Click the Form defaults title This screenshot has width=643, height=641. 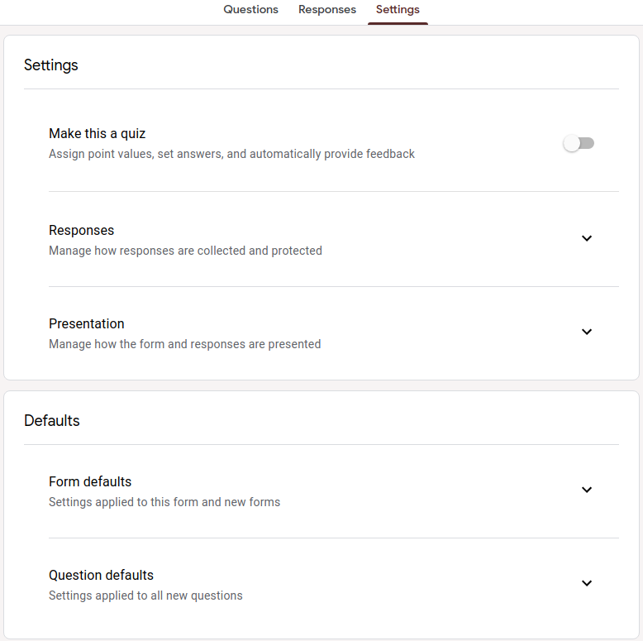pyautogui.click(x=90, y=482)
